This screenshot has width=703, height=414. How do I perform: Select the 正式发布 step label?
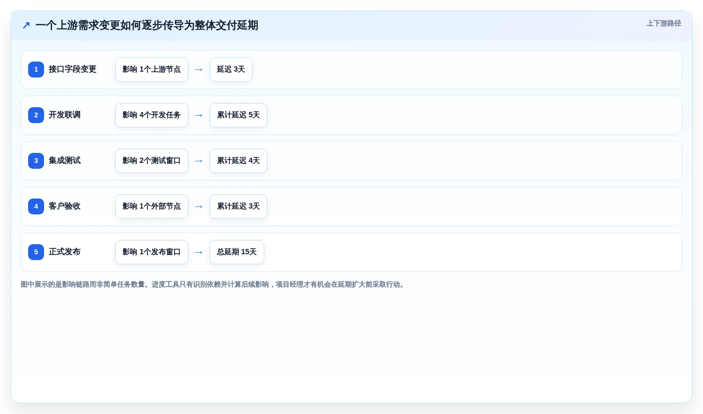click(65, 252)
